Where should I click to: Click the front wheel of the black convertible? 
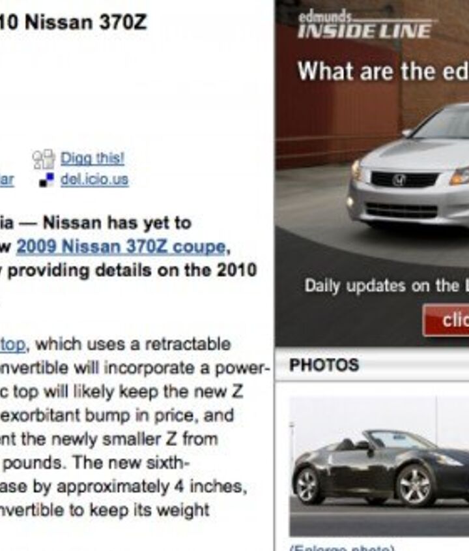(416, 485)
